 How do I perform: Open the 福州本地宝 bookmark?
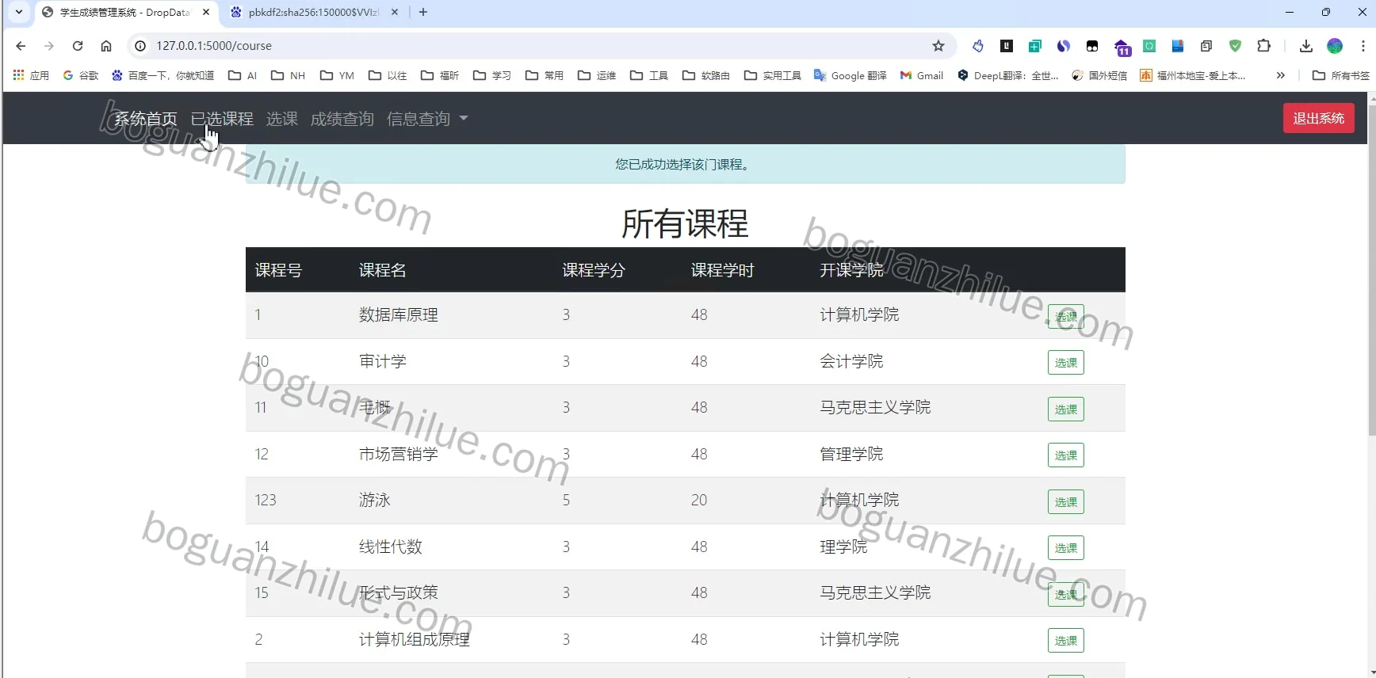(x=1193, y=75)
